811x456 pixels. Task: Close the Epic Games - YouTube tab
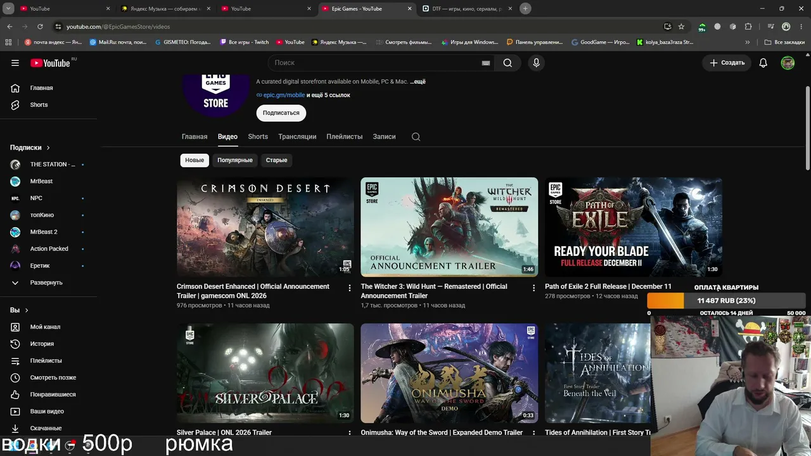point(409,9)
